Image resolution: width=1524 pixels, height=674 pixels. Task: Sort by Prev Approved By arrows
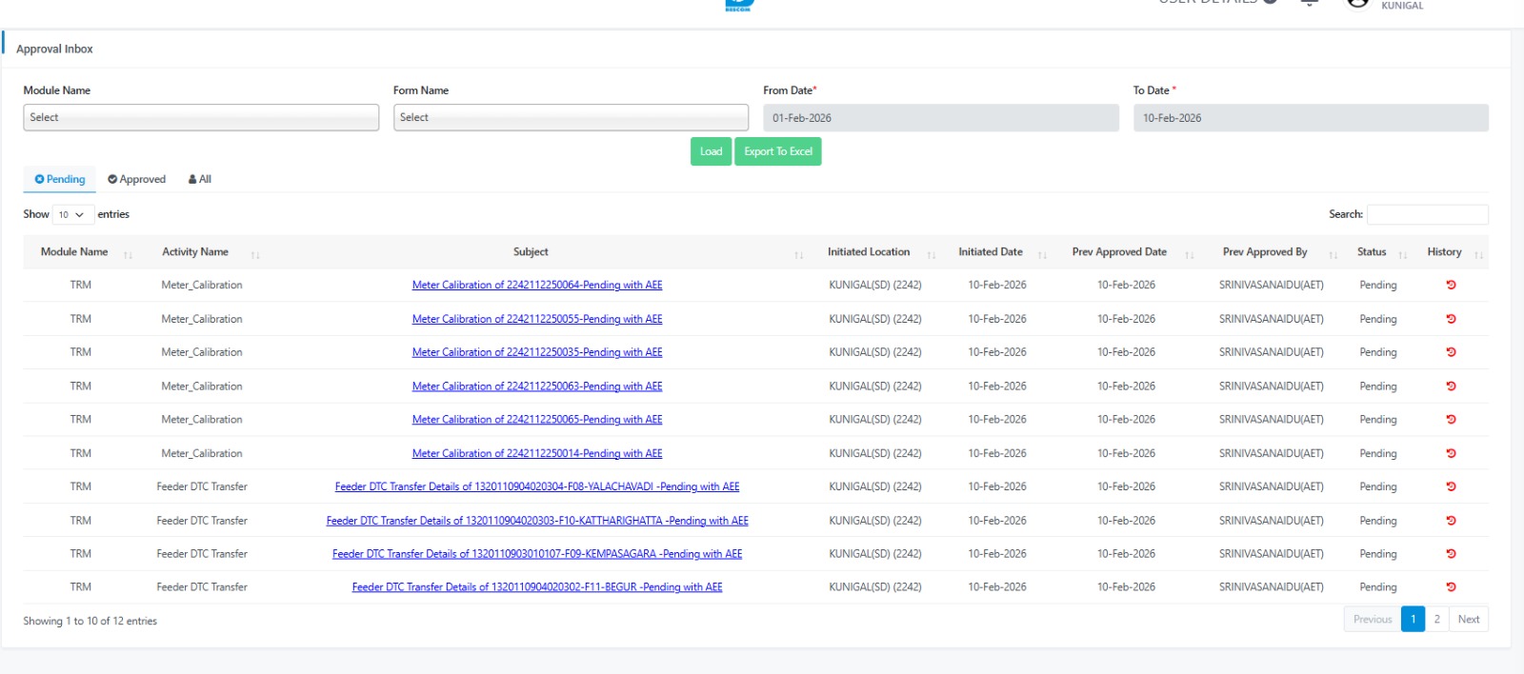point(1333,254)
